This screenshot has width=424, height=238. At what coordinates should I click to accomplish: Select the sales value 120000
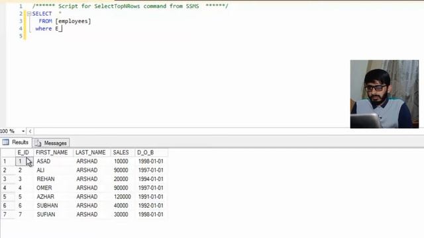tap(122, 197)
